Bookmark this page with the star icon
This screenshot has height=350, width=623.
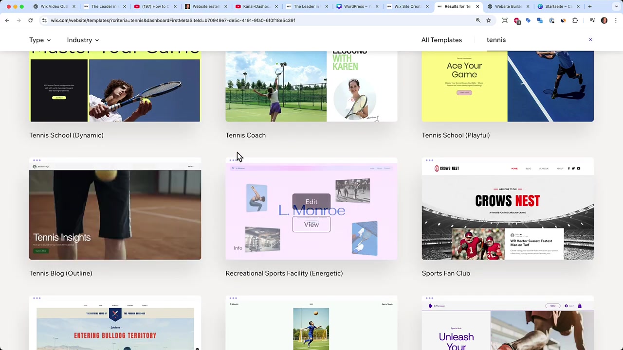click(489, 20)
